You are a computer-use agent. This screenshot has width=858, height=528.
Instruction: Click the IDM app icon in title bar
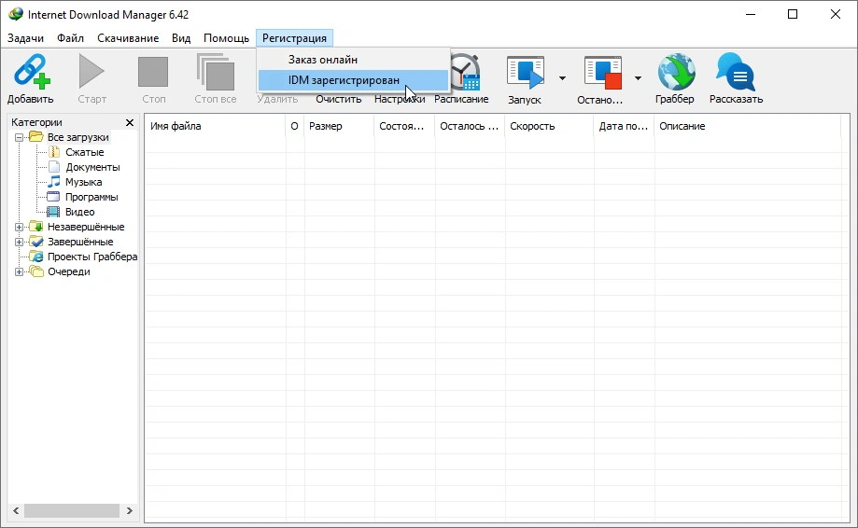15,14
